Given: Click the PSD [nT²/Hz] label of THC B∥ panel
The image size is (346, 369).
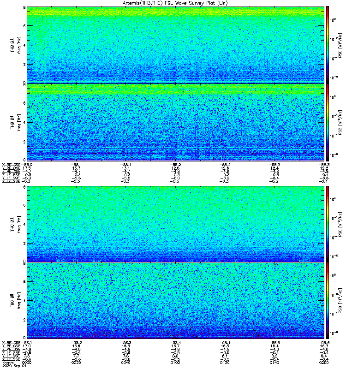Looking at the screenshot, I should click(340, 301).
